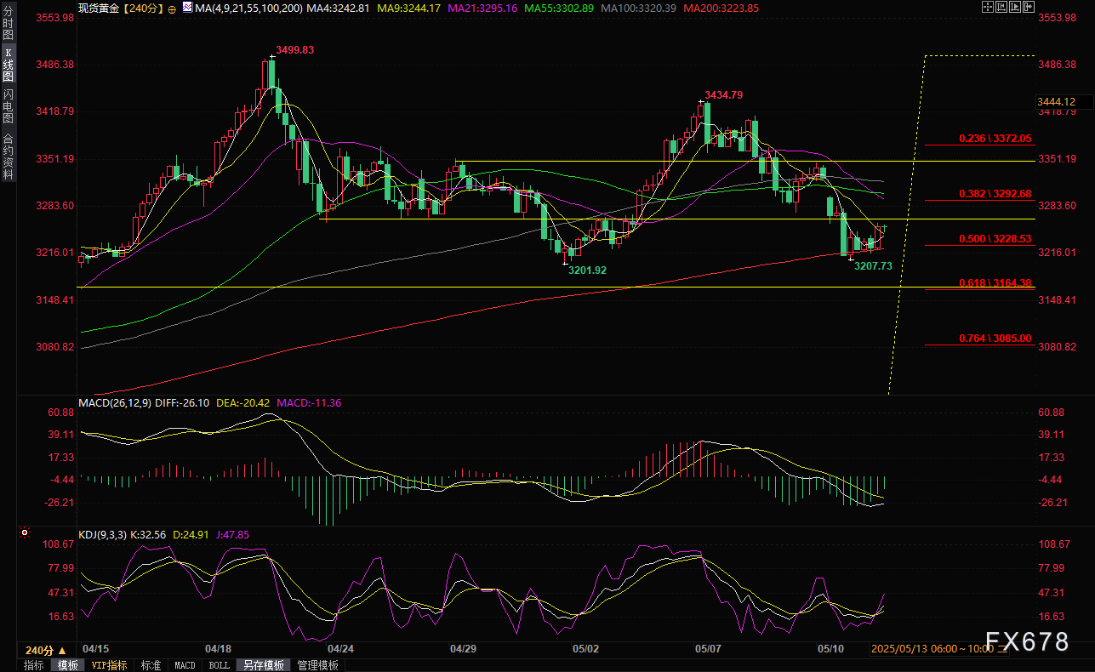Screen dimensions: 1095x672
Task: Click the crosshair cursor icon at top right
Action: [988, 7]
